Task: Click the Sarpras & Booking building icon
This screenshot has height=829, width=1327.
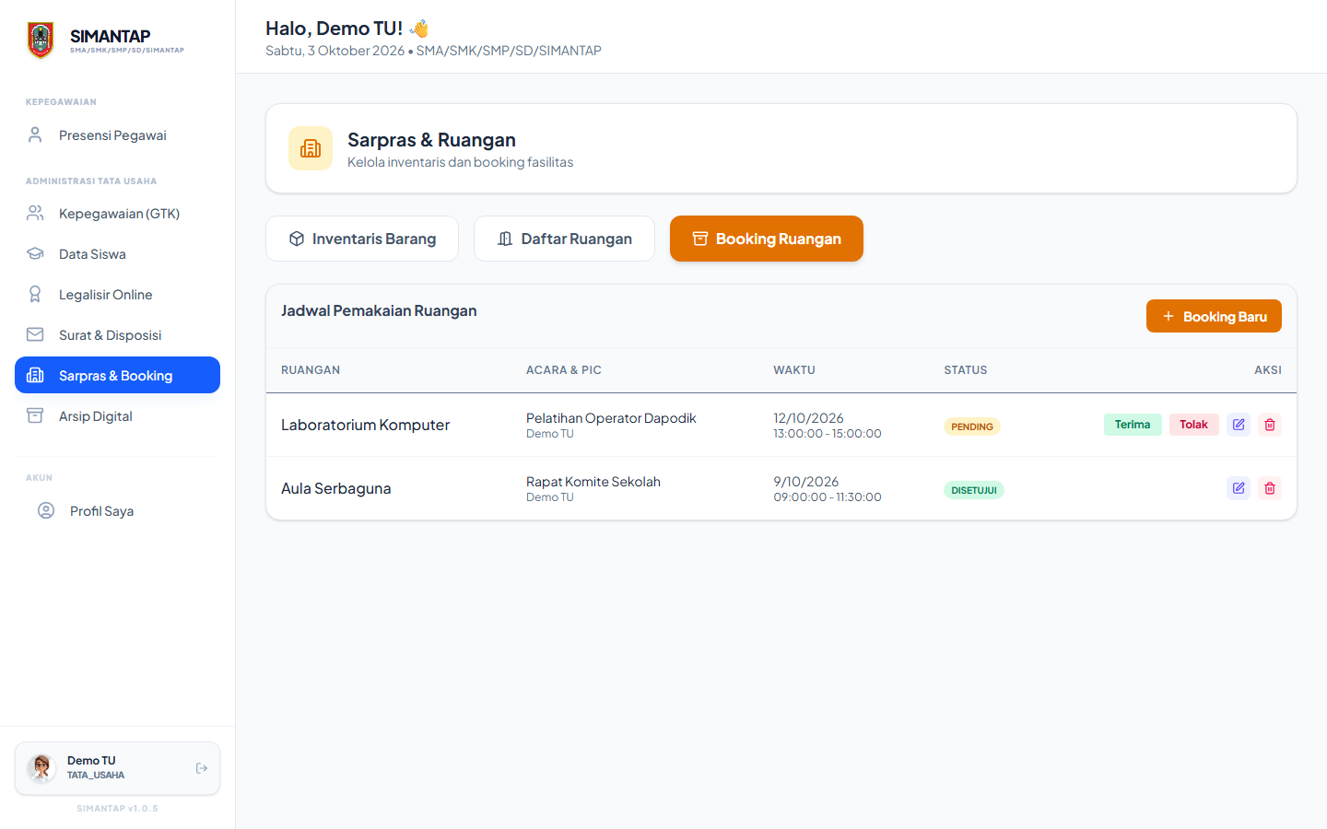Action: (35, 375)
